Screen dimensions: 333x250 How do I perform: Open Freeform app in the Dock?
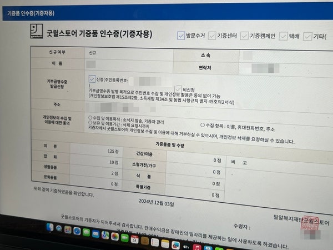[175, 246]
